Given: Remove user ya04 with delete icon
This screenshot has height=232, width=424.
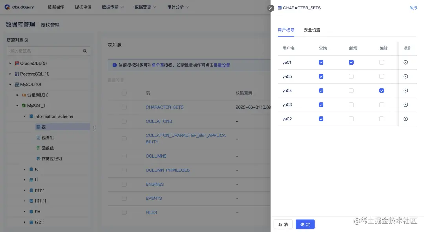Looking at the screenshot, I should click(x=406, y=91).
